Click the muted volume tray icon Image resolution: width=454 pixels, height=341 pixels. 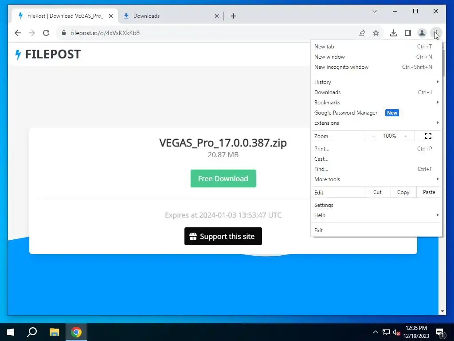396,332
